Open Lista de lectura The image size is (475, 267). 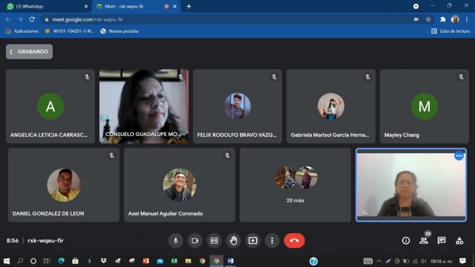[451, 31]
